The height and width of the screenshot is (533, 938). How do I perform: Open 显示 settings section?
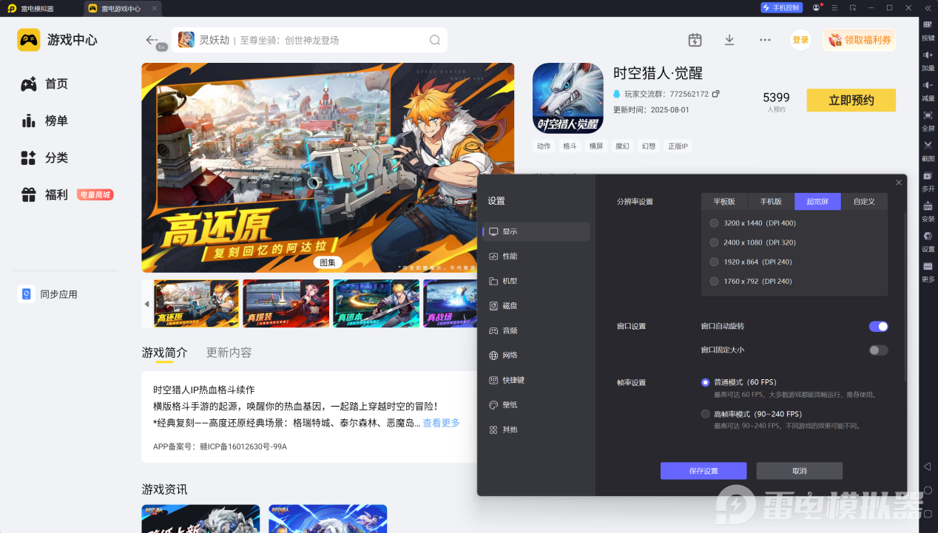[536, 231]
